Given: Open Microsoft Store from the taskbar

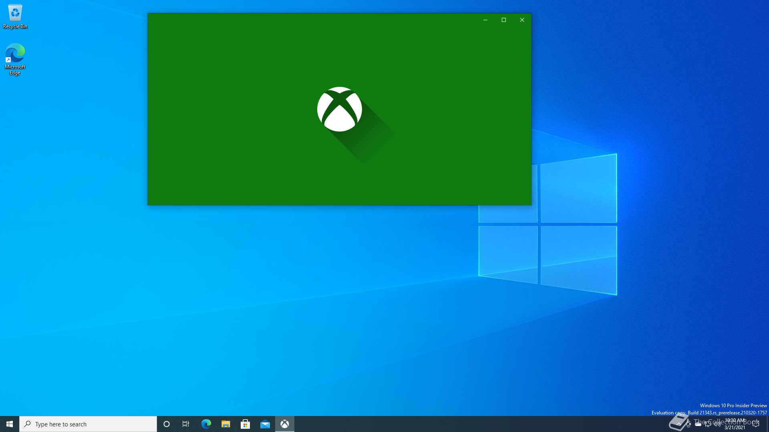Looking at the screenshot, I should (245, 424).
